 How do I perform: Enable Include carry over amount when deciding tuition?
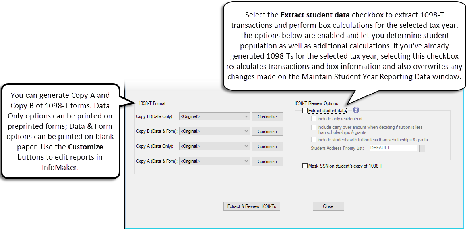coord(313,128)
